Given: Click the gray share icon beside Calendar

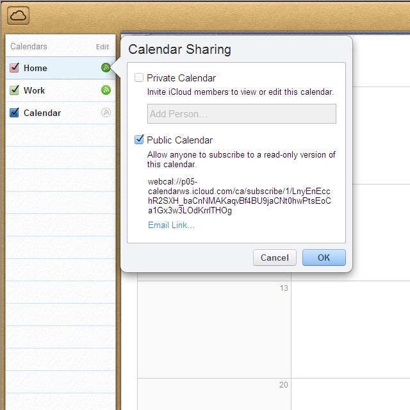Looking at the screenshot, I should pyautogui.click(x=106, y=113).
